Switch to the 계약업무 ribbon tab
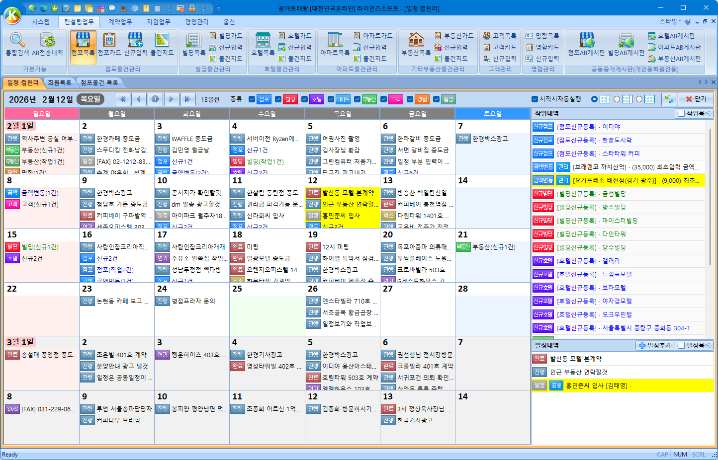Image resolution: width=718 pixels, height=460 pixels. click(120, 22)
